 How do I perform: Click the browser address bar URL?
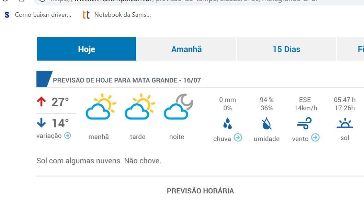(184, 1)
